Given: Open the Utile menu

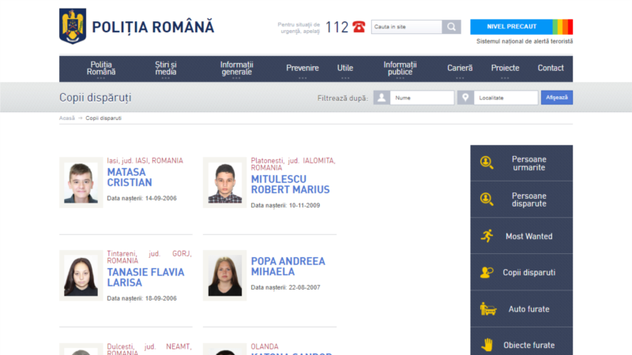Looking at the screenshot, I should click(345, 69).
